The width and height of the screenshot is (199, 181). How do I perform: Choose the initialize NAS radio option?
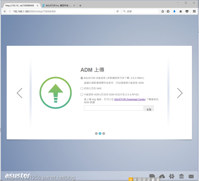click(x=82, y=88)
